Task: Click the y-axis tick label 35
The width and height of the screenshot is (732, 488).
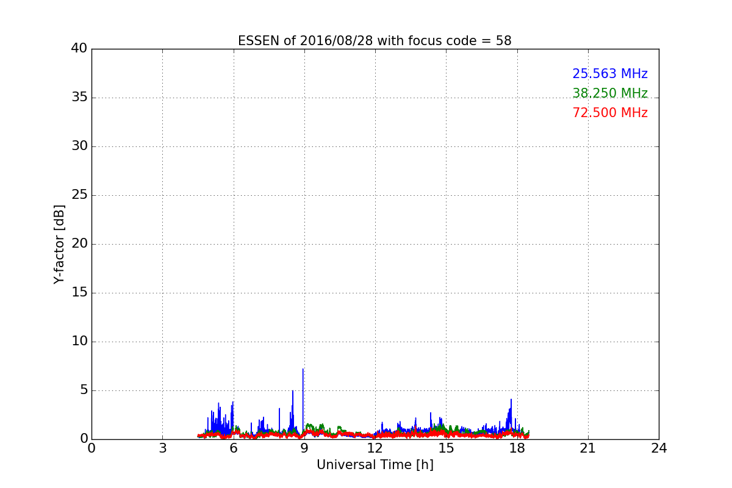Action: pyautogui.click(x=79, y=98)
